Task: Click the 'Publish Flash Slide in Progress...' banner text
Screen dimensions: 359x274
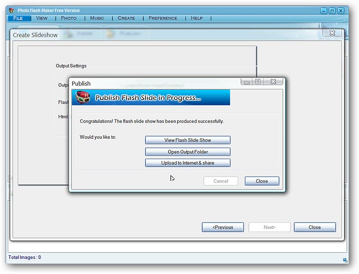Action: coord(148,98)
